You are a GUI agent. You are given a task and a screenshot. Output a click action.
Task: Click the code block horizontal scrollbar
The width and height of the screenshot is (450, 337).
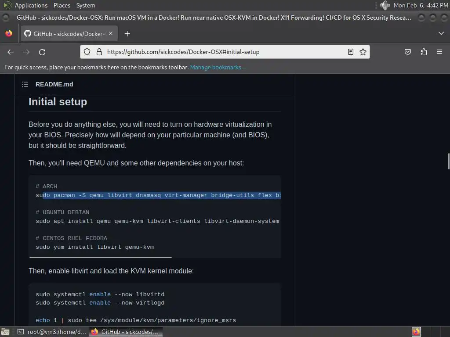(101, 257)
